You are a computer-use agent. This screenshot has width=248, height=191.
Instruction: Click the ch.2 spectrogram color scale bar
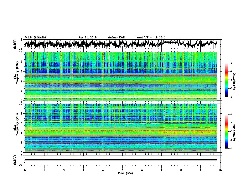point(226,131)
